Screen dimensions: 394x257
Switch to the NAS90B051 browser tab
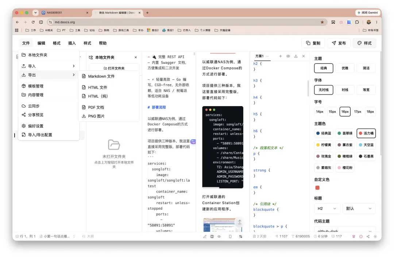click(x=65, y=12)
